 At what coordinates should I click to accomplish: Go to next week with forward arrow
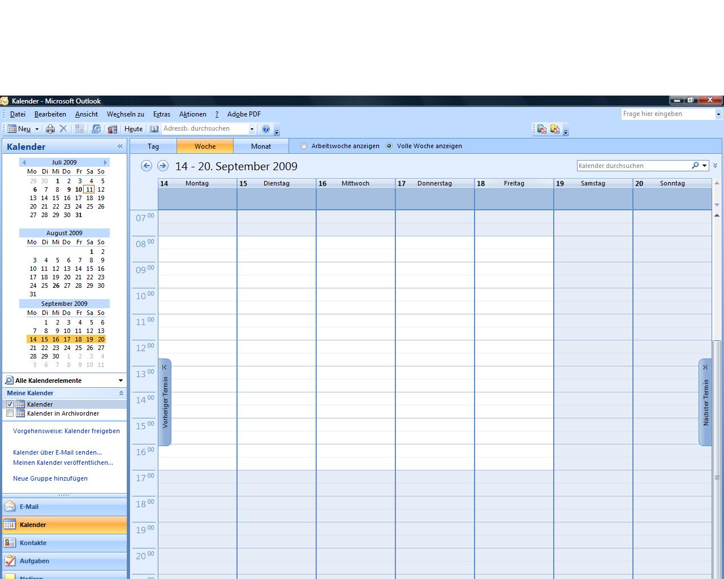163,166
